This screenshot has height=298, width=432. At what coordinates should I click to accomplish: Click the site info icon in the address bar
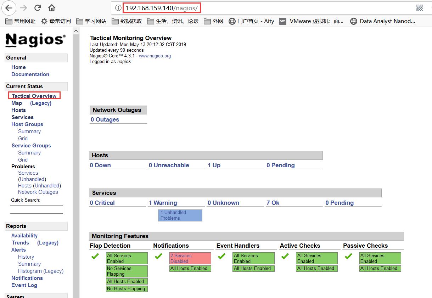coord(118,8)
